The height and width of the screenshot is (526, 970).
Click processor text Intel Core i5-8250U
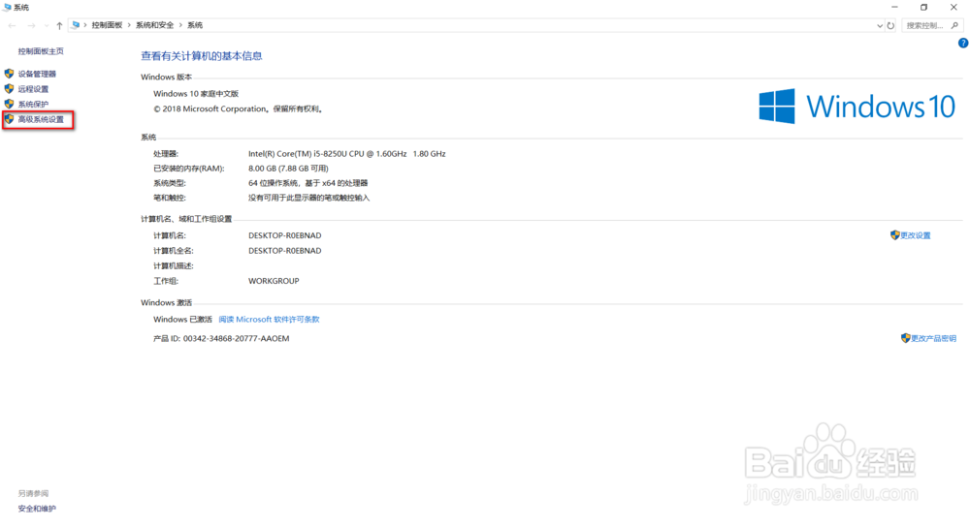347,154
